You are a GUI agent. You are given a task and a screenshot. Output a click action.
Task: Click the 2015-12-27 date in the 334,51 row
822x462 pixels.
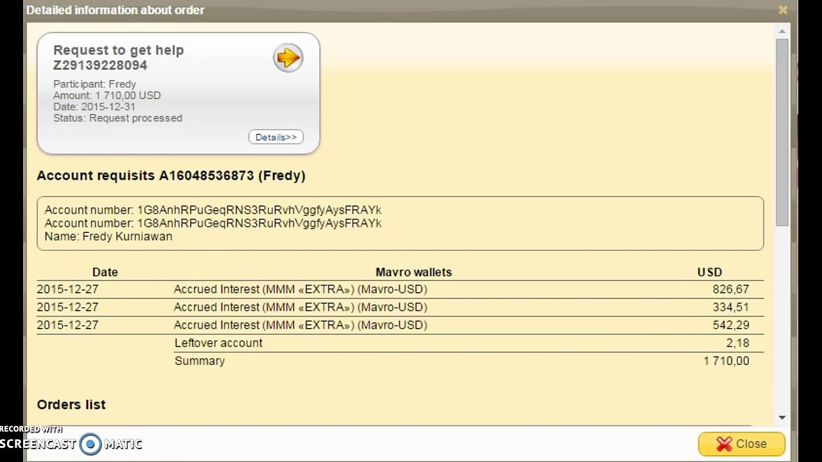pyautogui.click(x=67, y=307)
